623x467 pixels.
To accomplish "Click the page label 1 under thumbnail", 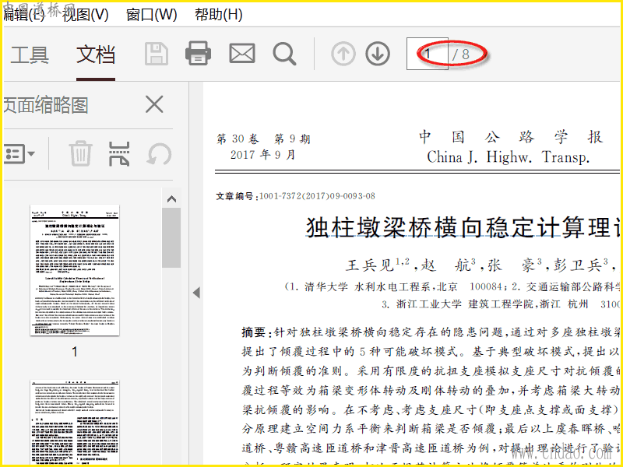I will 75,352.
